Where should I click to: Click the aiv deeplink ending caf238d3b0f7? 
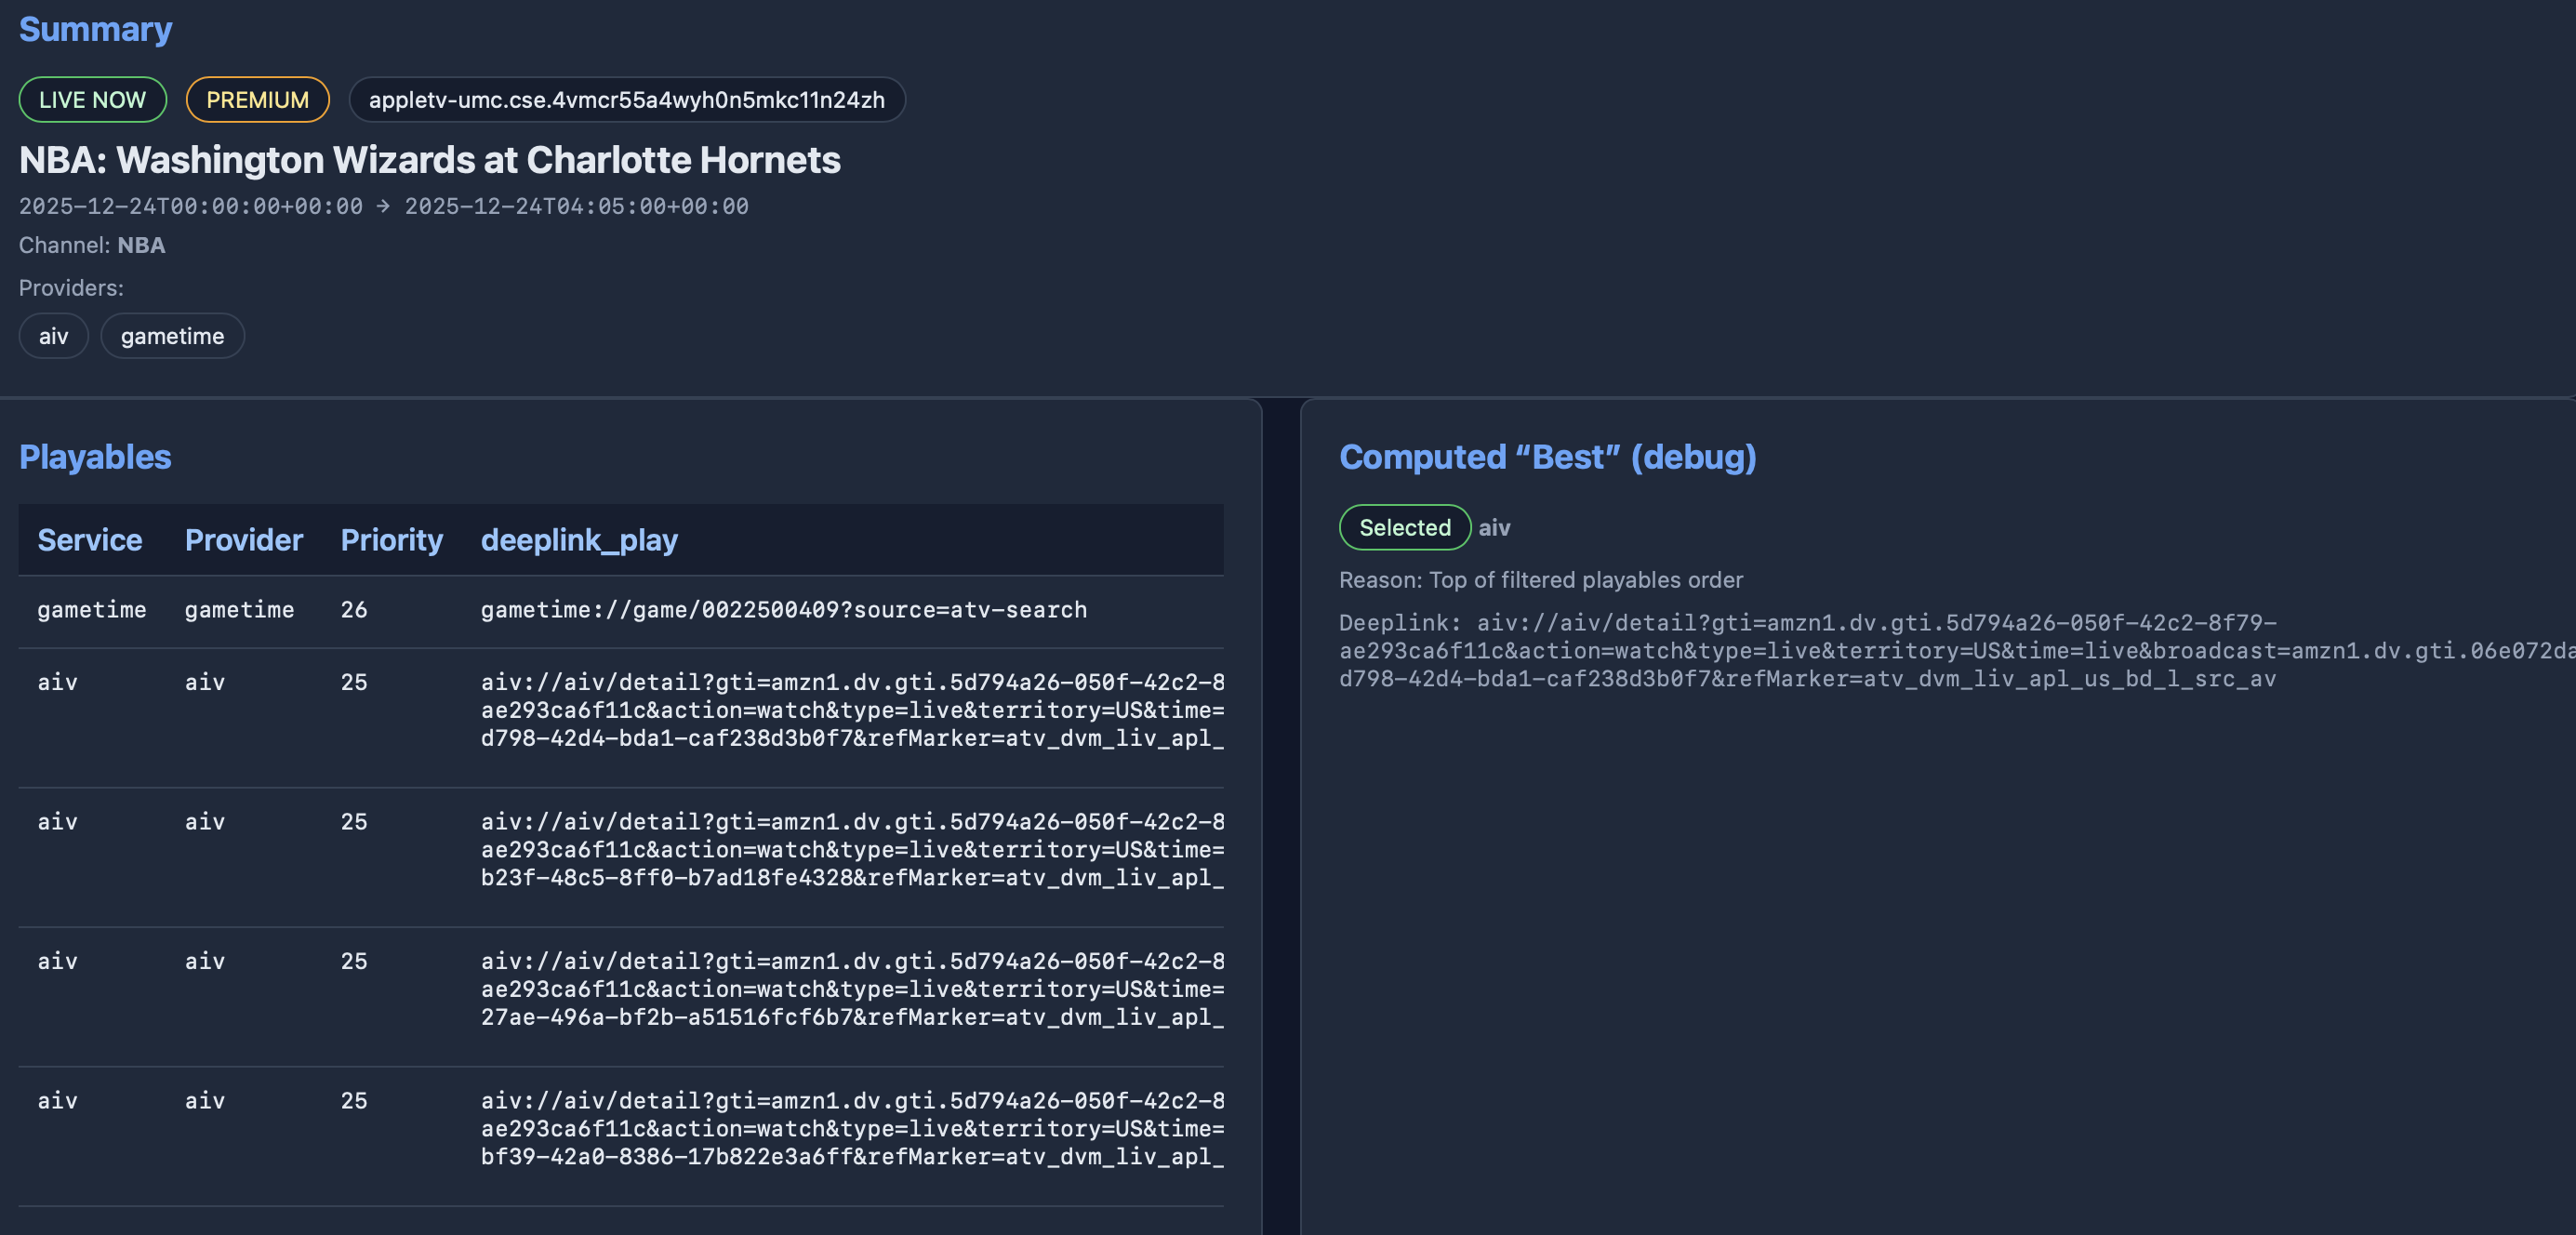click(851, 710)
